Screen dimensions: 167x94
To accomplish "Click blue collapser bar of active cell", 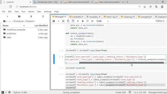I will (54, 59).
